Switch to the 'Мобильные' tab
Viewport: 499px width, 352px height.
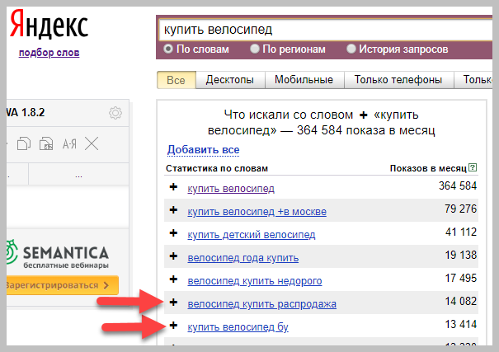(305, 80)
